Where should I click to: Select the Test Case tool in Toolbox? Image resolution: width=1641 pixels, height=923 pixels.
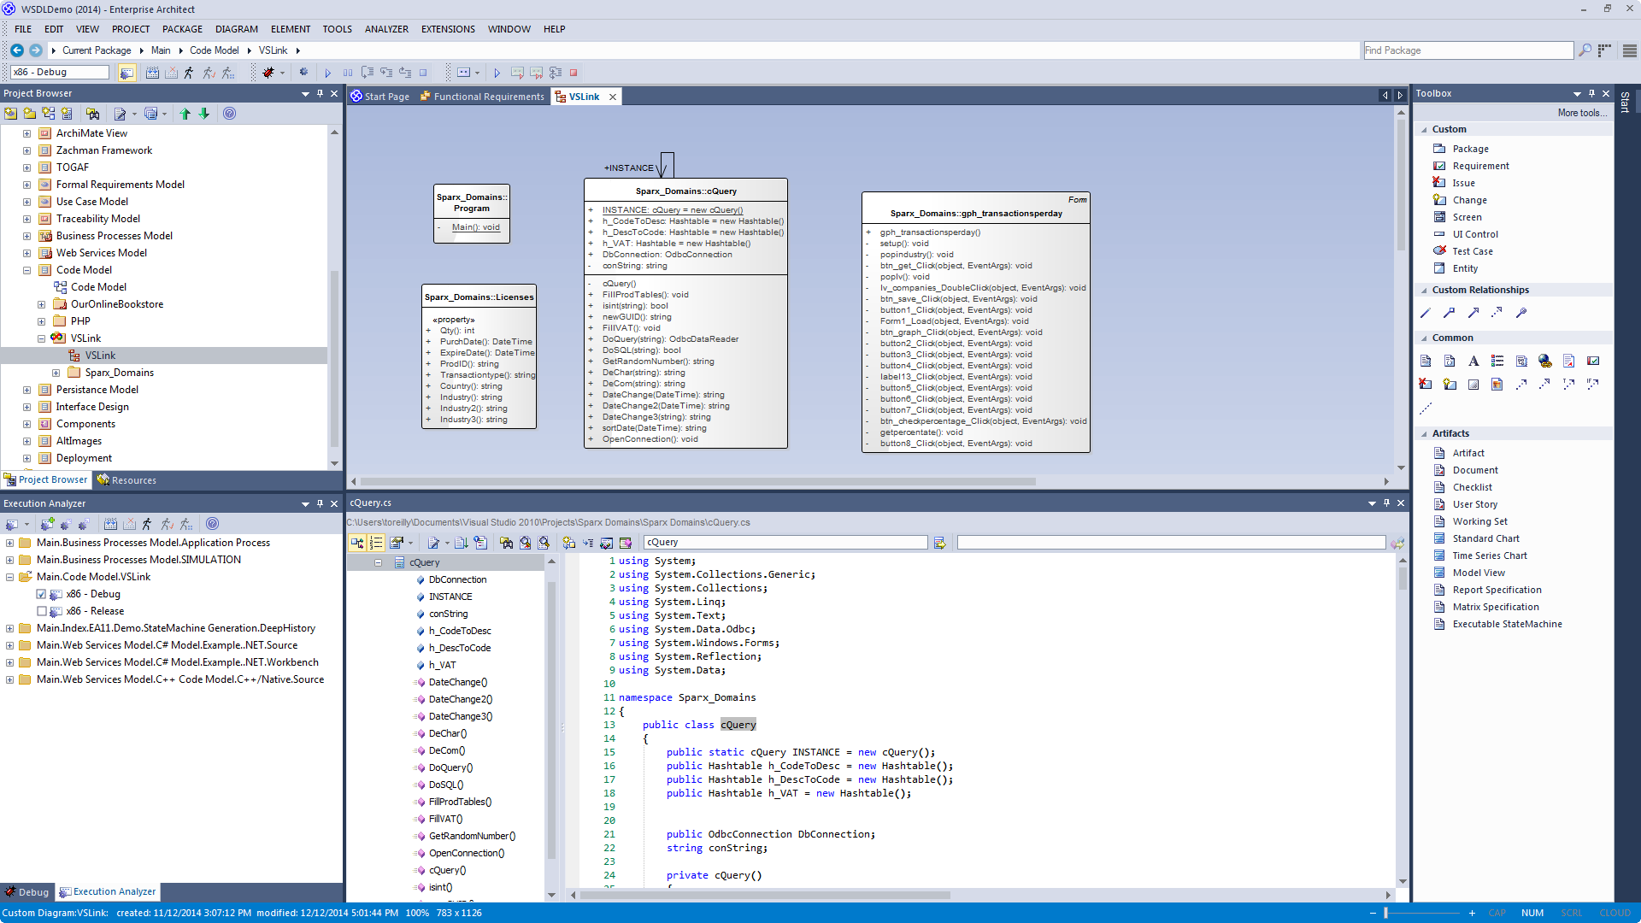1472,251
